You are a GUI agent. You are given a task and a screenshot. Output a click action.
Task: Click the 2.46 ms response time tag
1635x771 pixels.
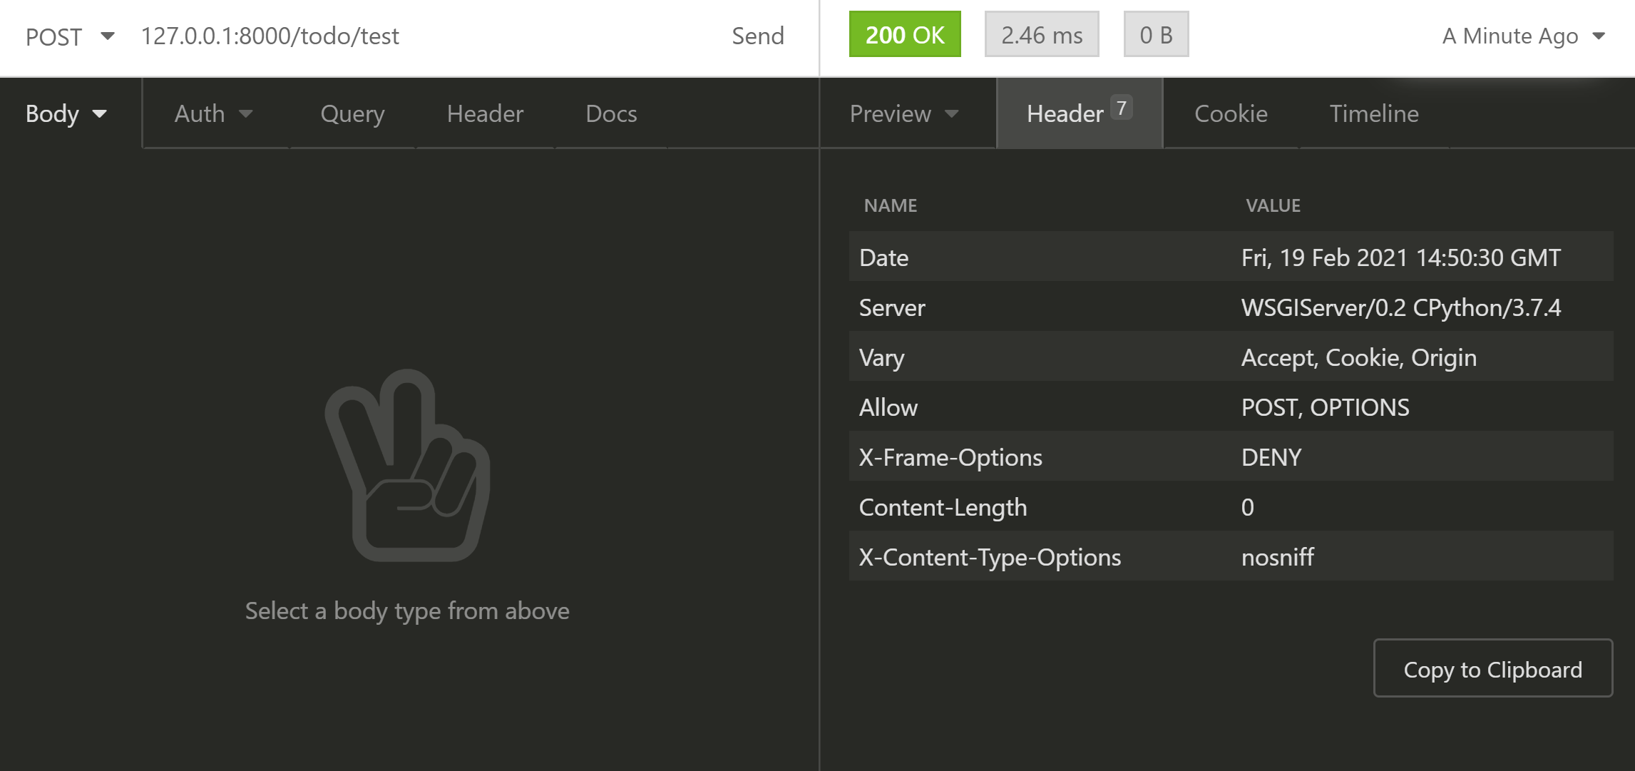(x=1041, y=35)
